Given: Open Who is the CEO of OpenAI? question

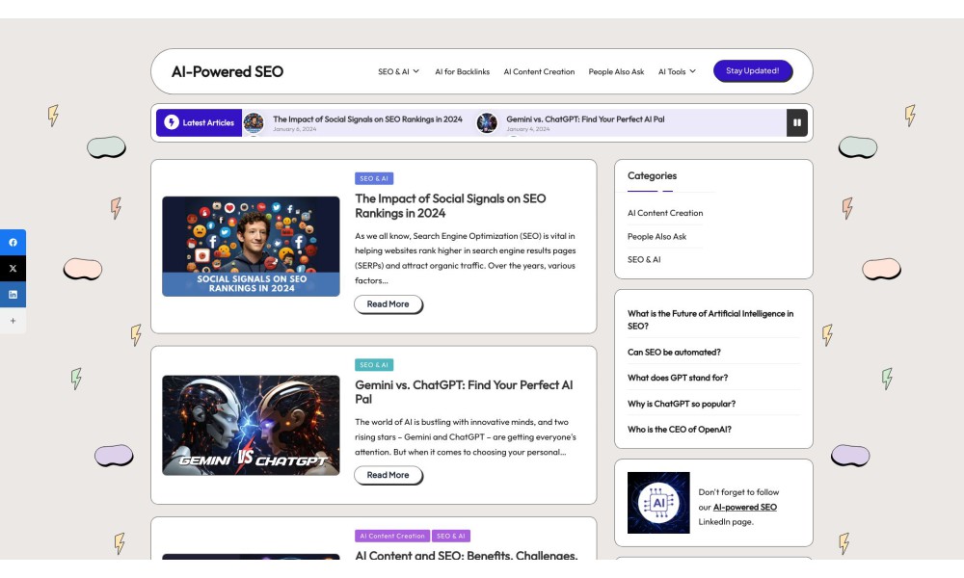Looking at the screenshot, I should (x=680, y=430).
